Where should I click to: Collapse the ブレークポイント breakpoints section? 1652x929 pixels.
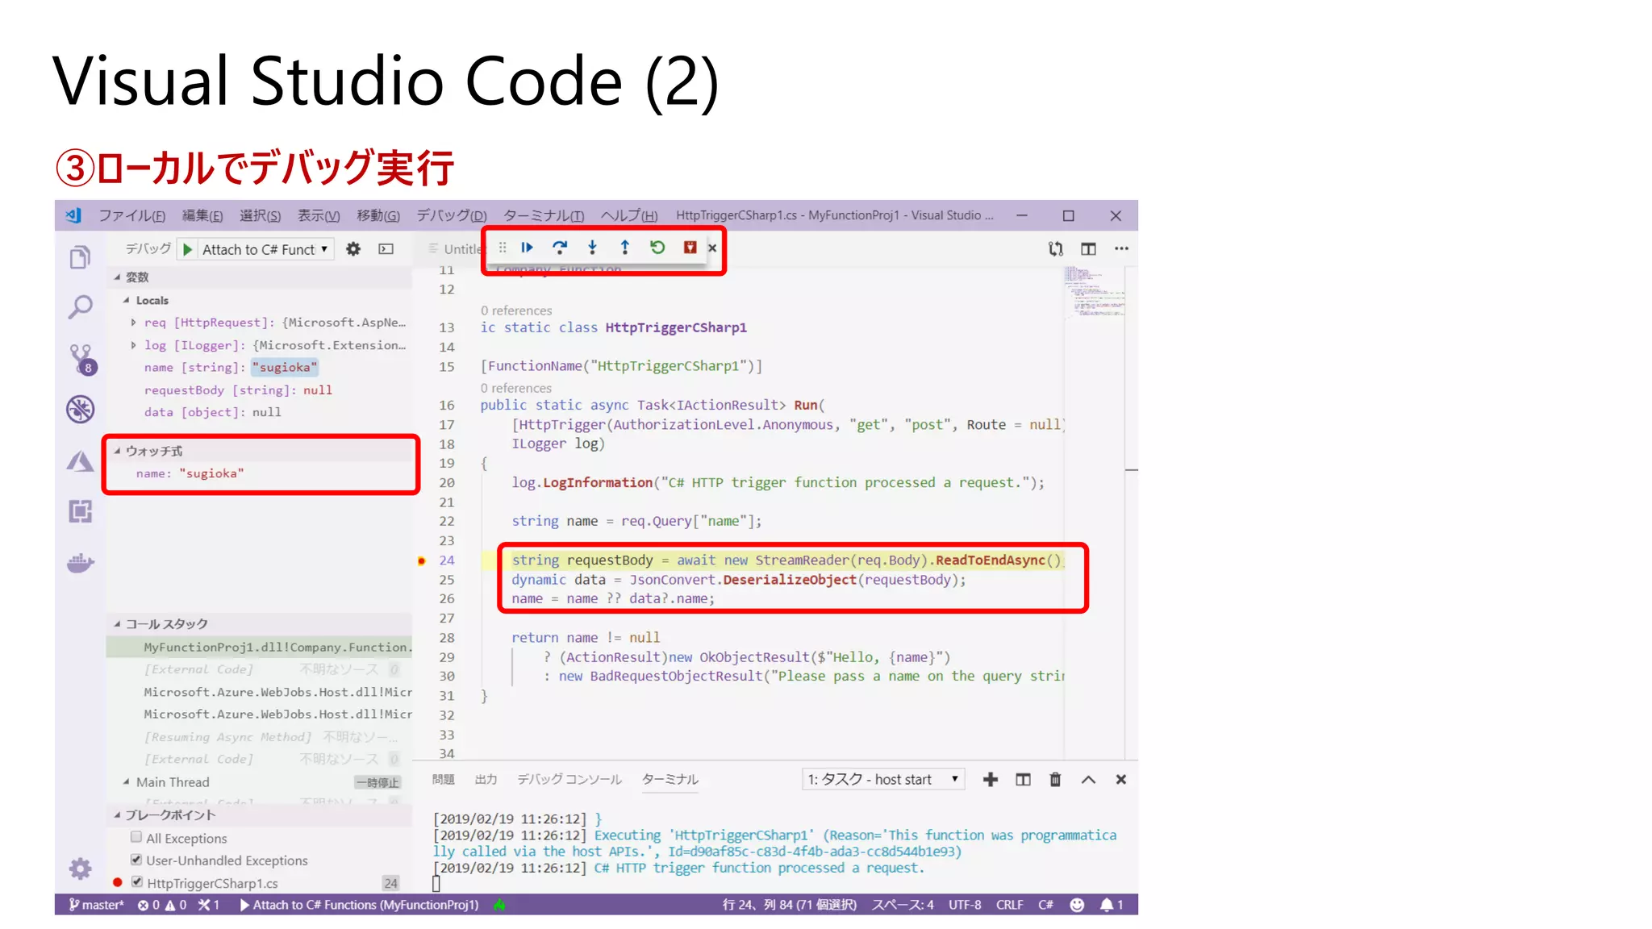tap(117, 815)
